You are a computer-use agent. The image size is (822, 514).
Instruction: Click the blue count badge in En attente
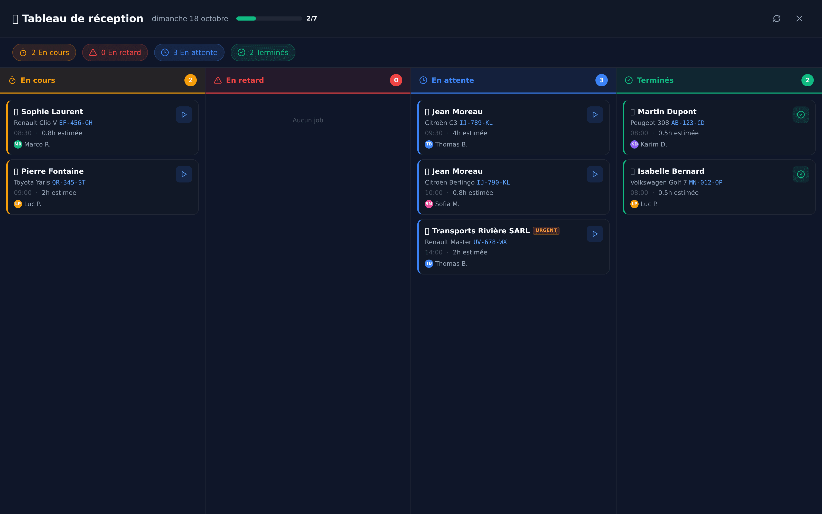click(602, 80)
